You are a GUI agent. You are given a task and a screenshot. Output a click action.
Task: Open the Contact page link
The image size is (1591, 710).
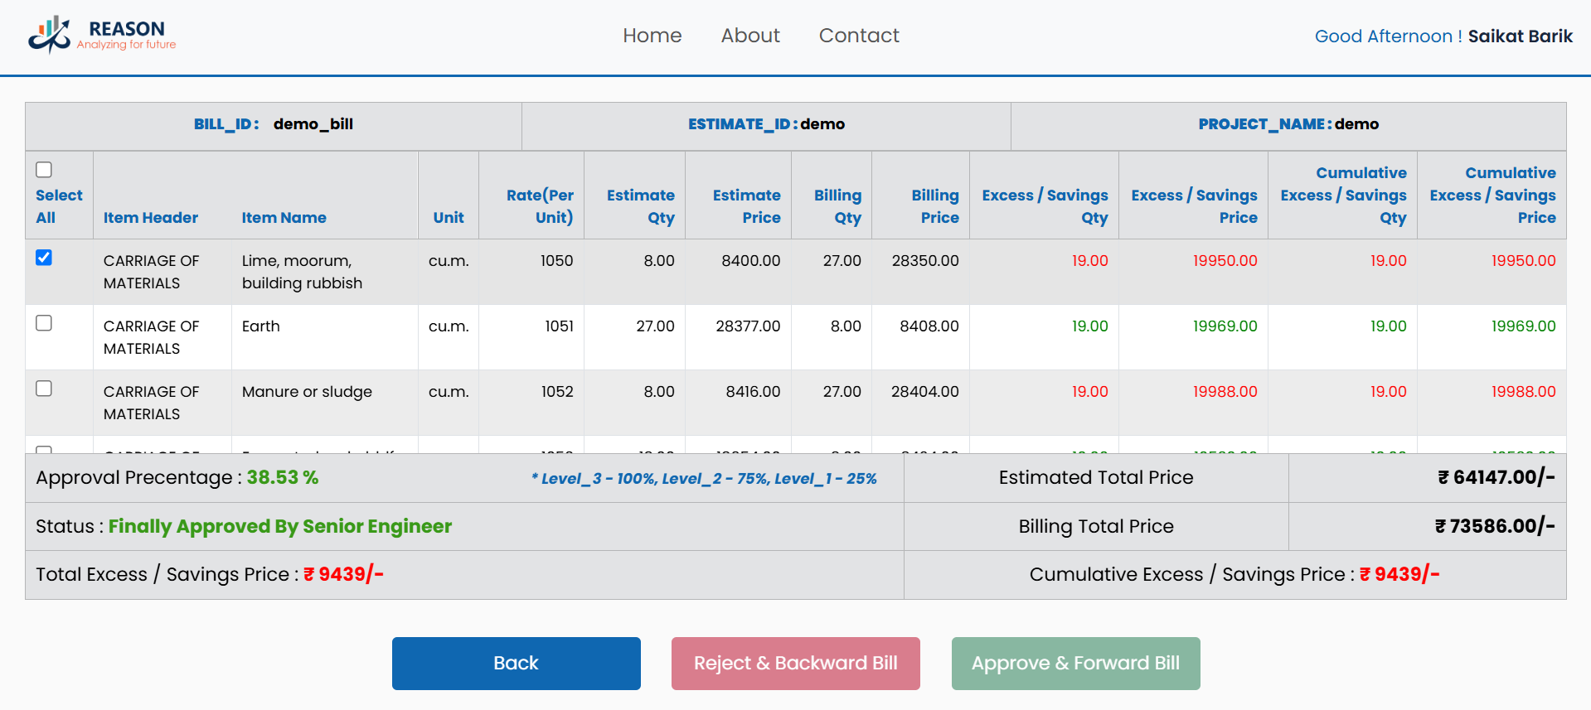(858, 36)
